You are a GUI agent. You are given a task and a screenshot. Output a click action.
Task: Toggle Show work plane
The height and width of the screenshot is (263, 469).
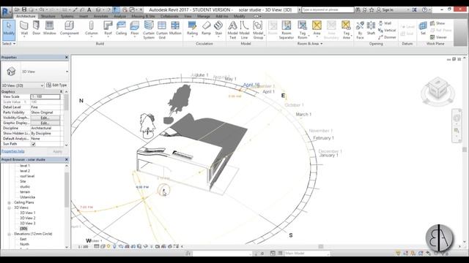click(437, 23)
